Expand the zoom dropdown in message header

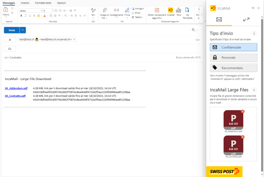[197, 30]
